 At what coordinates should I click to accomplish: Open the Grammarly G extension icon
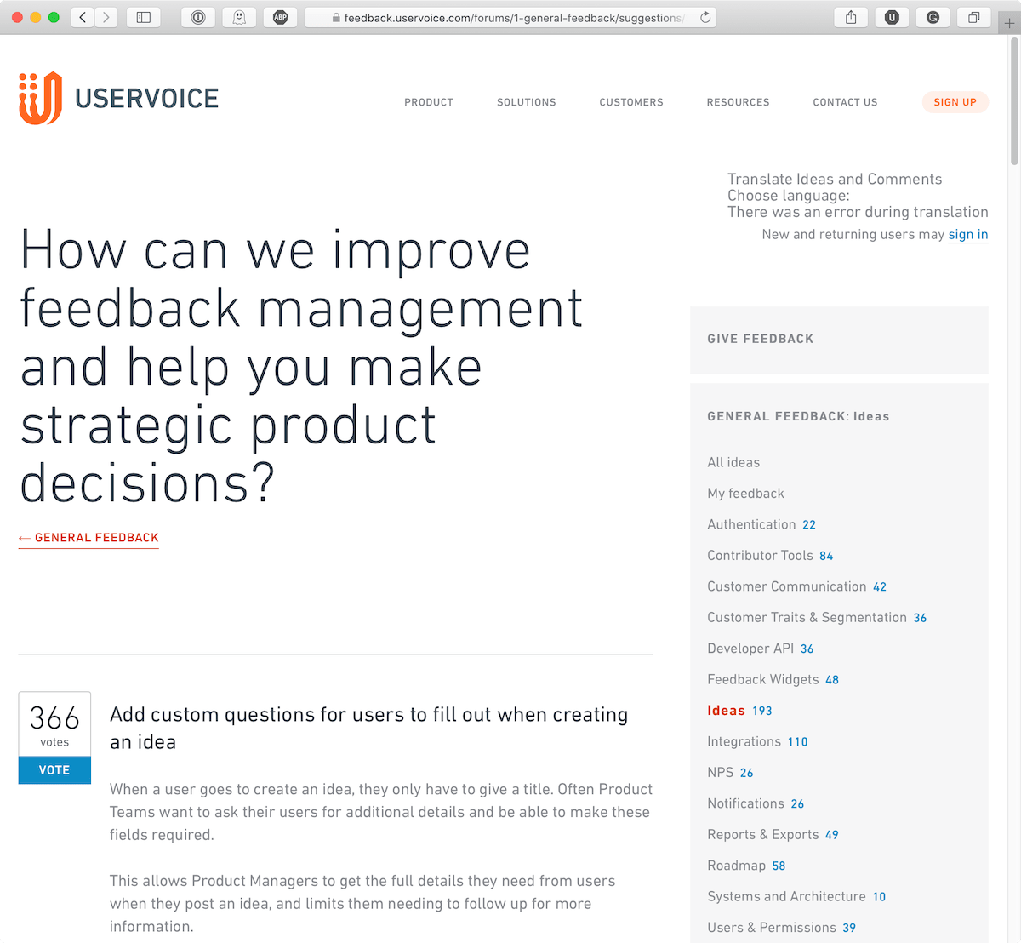[x=933, y=17]
